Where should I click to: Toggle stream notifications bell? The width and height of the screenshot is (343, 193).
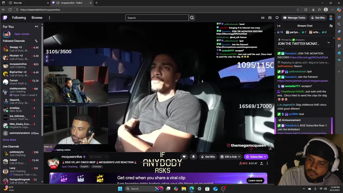[193, 157]
